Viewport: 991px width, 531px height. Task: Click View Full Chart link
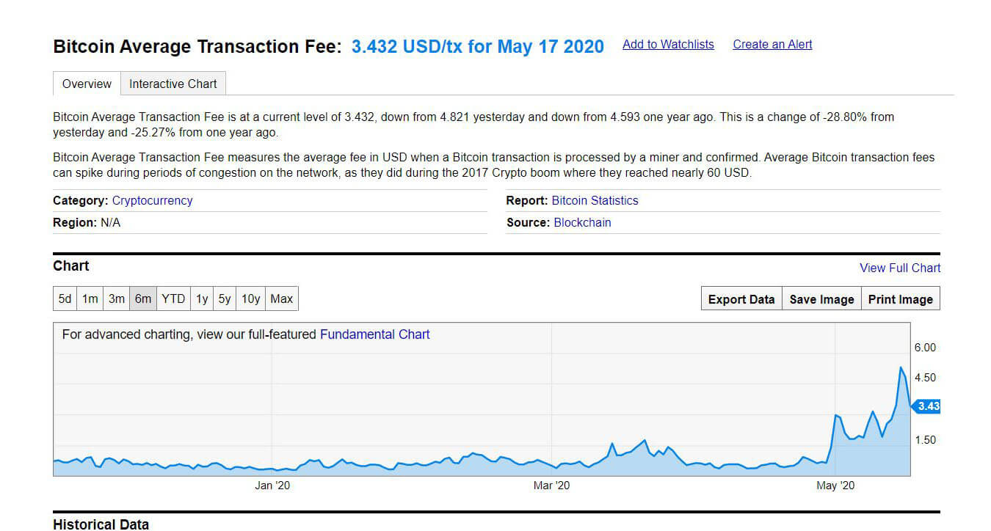coord(900,268)
